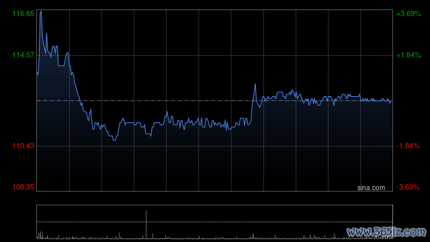The height and width of the screenshot is (242, 430).
Task: Click the sina.com label in chart
Action: tap(371, 188)
